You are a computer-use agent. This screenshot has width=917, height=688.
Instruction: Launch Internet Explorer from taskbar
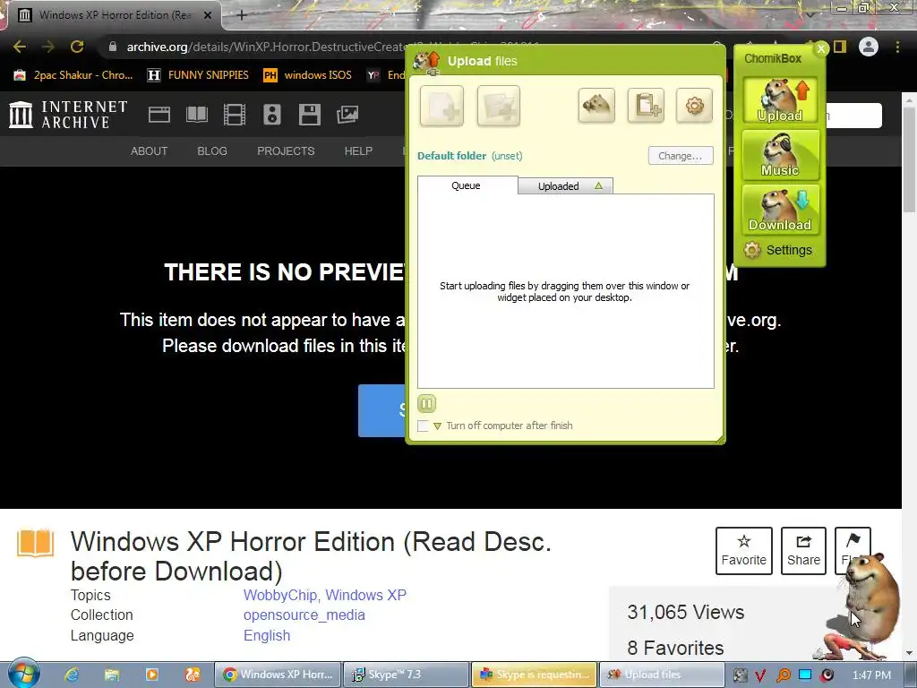pyautogui.click(x=72, y=675)
